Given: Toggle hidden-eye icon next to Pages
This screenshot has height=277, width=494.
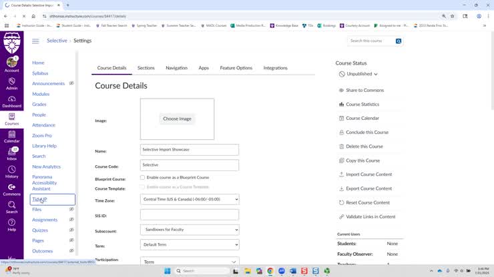Looking at the screenshot, I should (71, 240).
